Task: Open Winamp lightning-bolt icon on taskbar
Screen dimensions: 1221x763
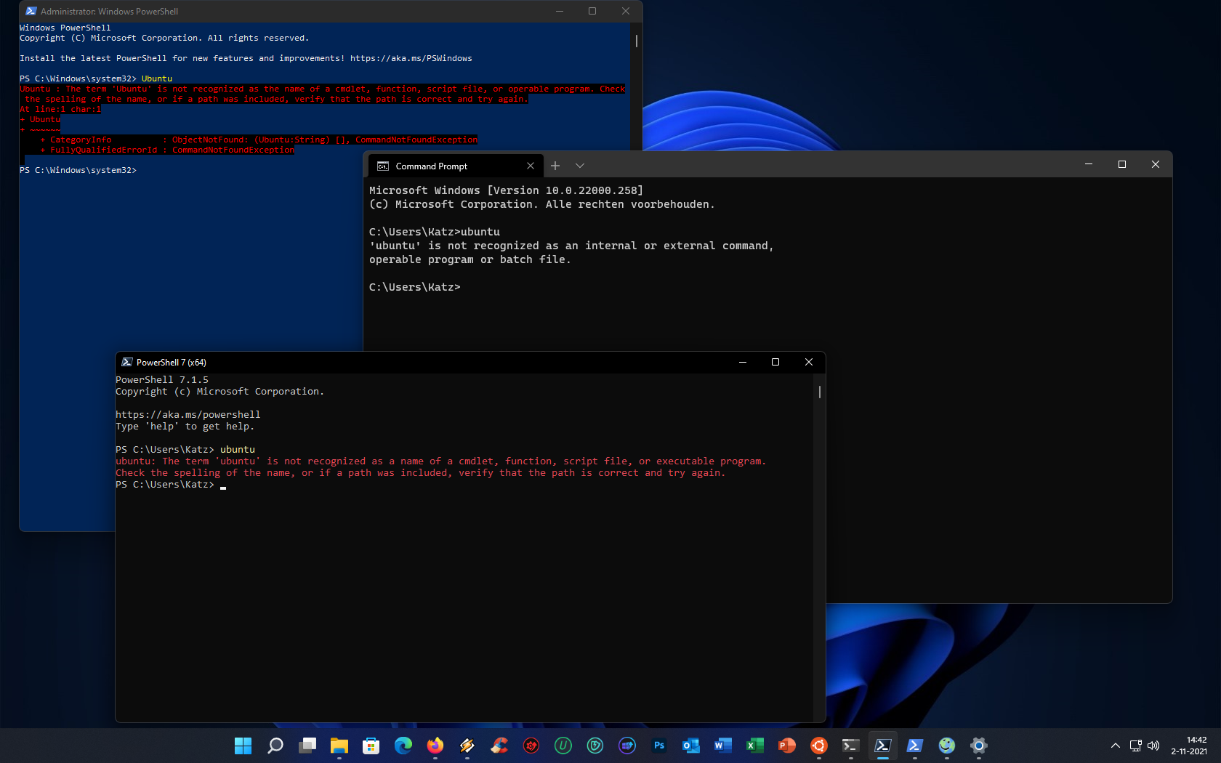Action: [467, 746]
